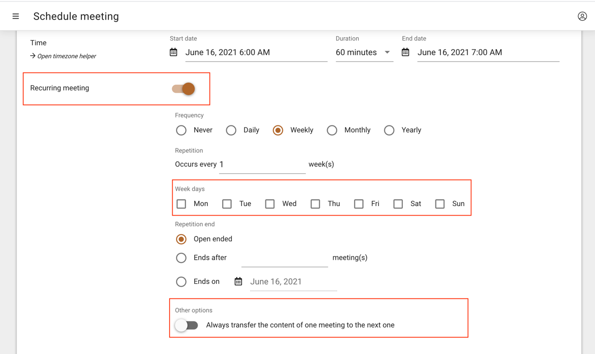This screenshot has height=354, width=595.
Task: Click the Occurs every number field
Action: 262,165
